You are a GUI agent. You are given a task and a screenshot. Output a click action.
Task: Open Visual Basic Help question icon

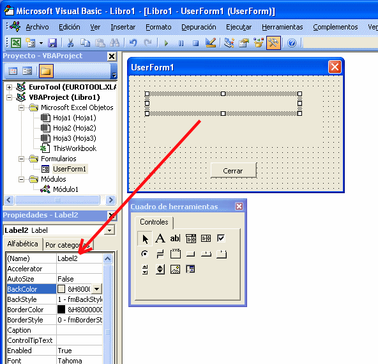pyautogui.click(x=292, y=44)
